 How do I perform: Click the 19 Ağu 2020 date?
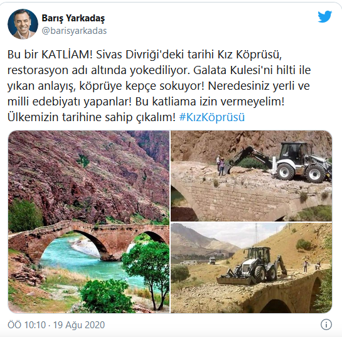(x=79, y=325)
